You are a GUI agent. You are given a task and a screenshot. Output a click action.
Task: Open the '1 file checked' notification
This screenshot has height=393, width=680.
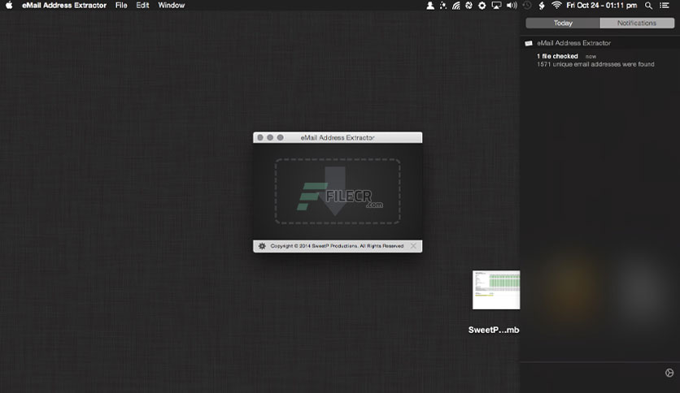(x=595, y=60)
